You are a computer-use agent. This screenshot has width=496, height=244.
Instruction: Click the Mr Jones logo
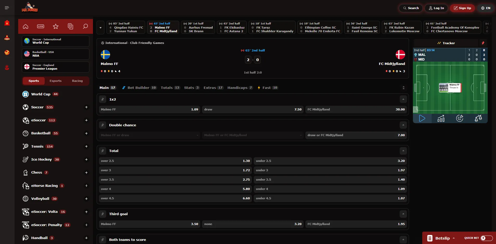tap(30, 7)
